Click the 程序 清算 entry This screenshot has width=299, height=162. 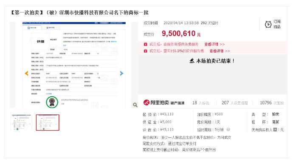(x=265, y=122)
